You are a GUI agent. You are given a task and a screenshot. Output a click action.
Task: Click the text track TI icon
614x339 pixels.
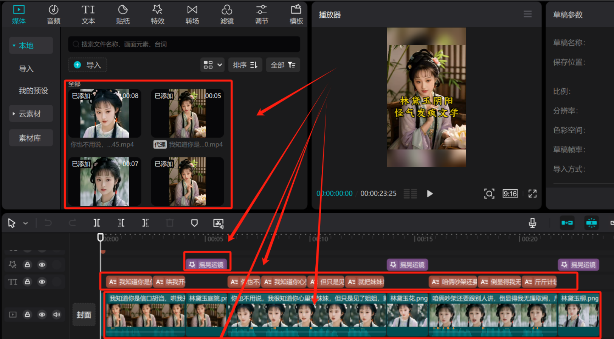[x=12, y=282]
